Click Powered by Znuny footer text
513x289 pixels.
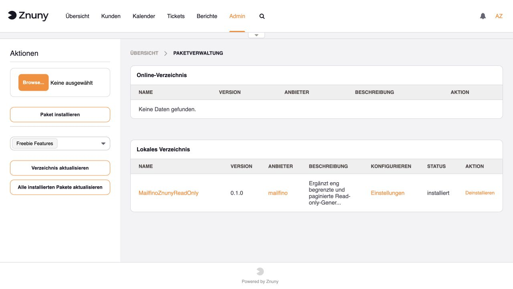tap(260, 281)
